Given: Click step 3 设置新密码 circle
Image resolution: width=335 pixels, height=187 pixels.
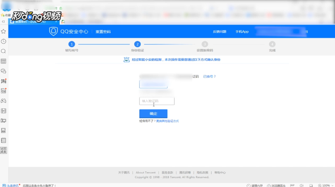Looking at the screenshot, I should coord(204,44).
